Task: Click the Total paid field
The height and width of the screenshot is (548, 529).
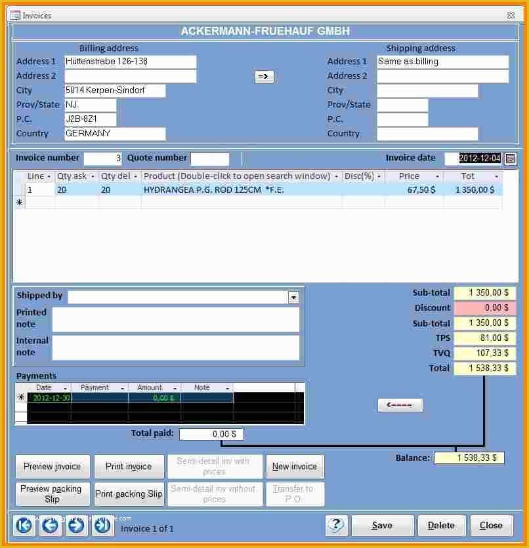Action: point(211,434)
